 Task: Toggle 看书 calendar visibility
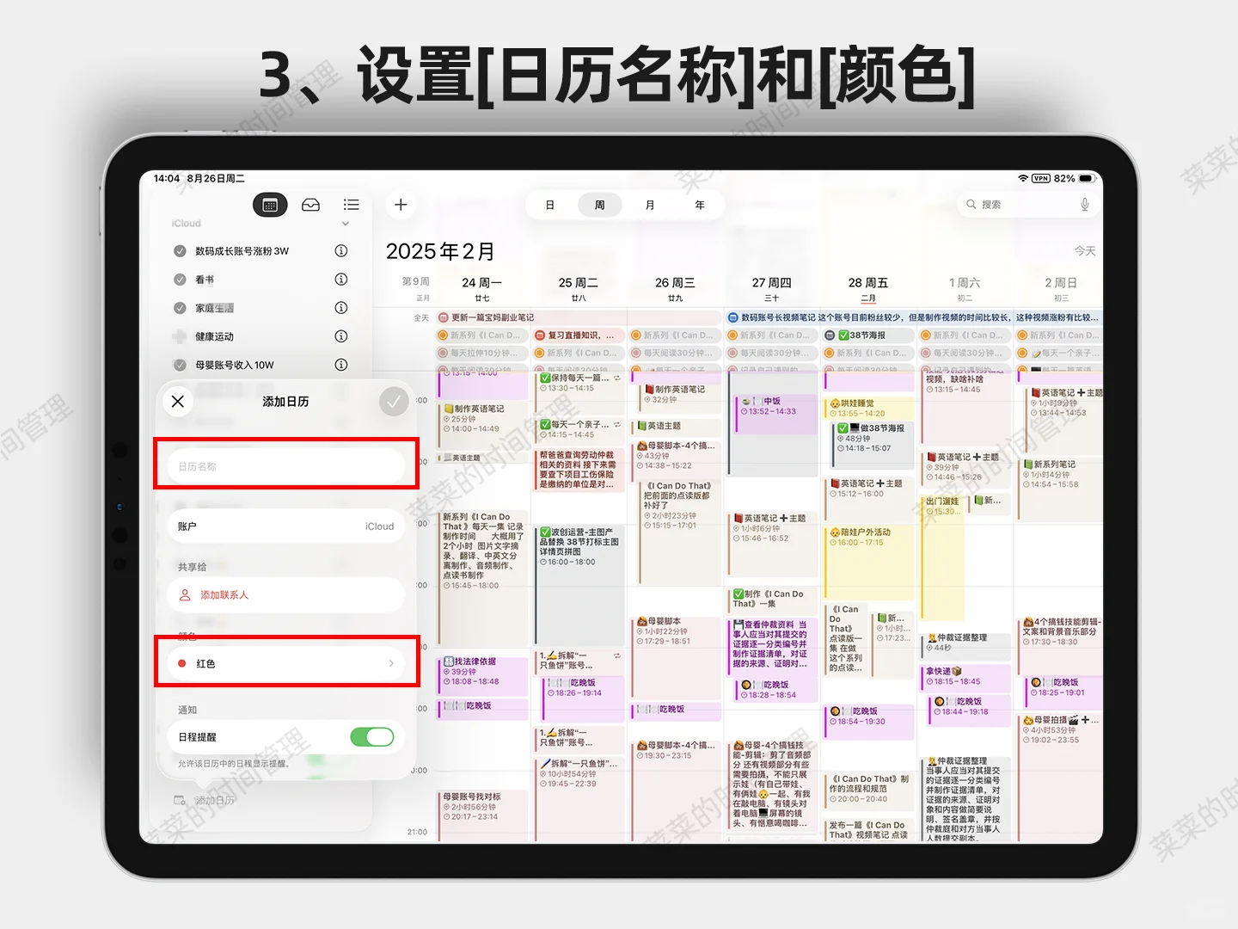pos(180,280)
